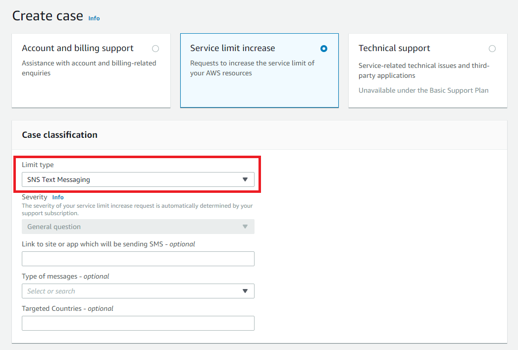Select Account and billing support radio button
The image size is (518, 350).
point(155,49)
